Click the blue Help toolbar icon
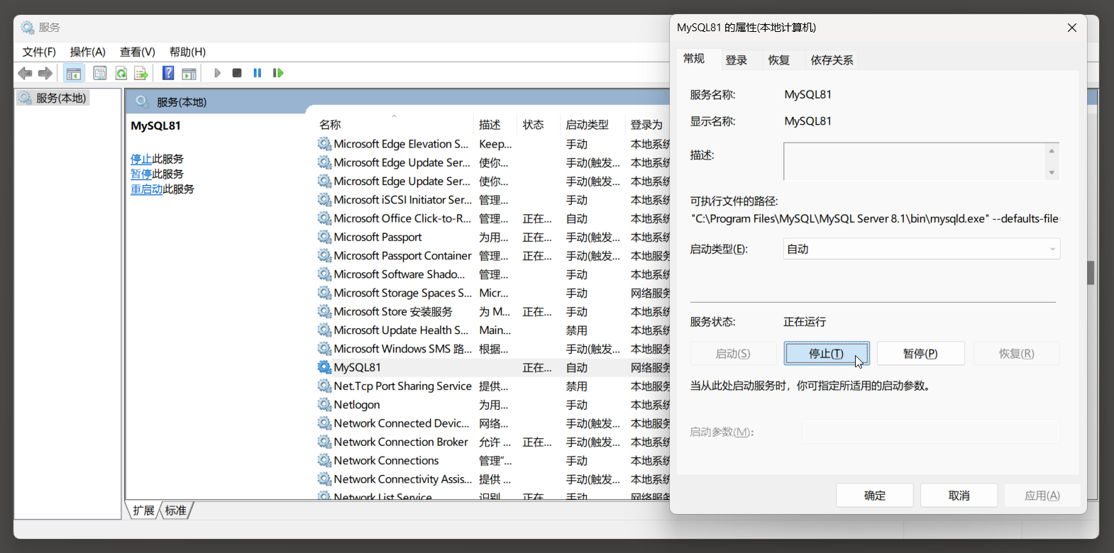The width and height of the screenshot is (1114, 553). (x=168, y=73)
